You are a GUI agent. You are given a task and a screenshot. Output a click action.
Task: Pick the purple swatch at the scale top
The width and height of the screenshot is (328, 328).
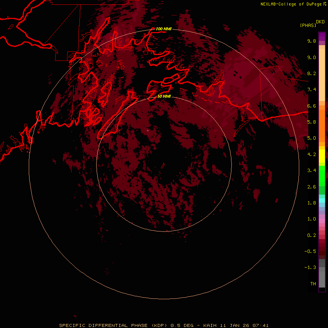coord(322,36)
